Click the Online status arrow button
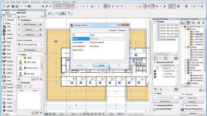Image resolution: width=207 pixels, height=116 pixels. 42,16
